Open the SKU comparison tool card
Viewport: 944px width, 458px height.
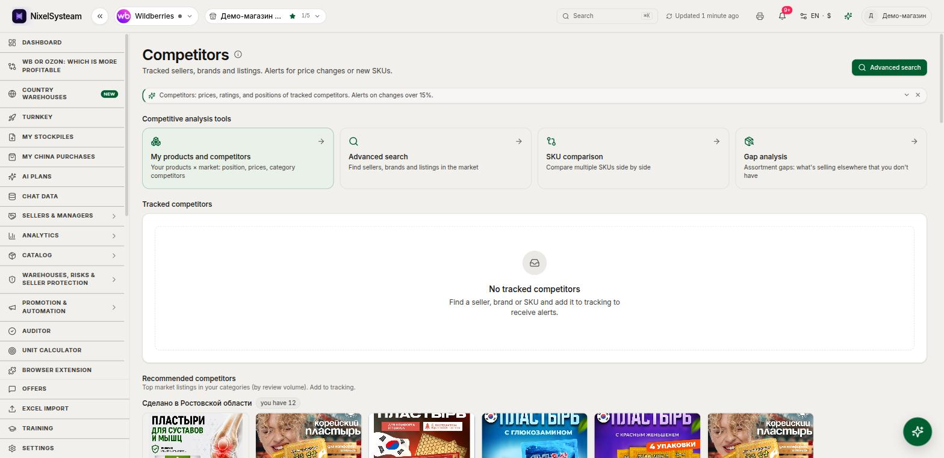tap(633, 158)
